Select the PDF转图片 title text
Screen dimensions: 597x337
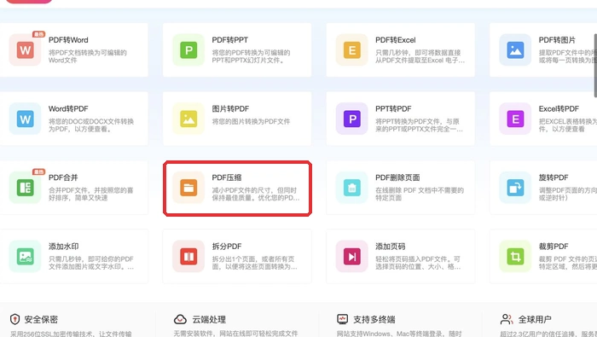(x=557, y=40)
